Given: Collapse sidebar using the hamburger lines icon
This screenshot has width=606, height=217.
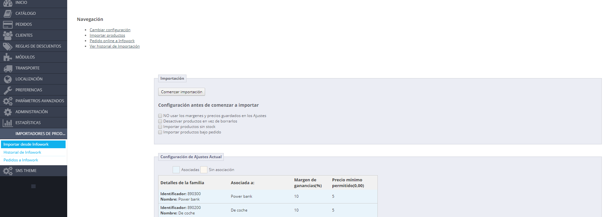Looking at the screenshot, I should click(33, 186).
